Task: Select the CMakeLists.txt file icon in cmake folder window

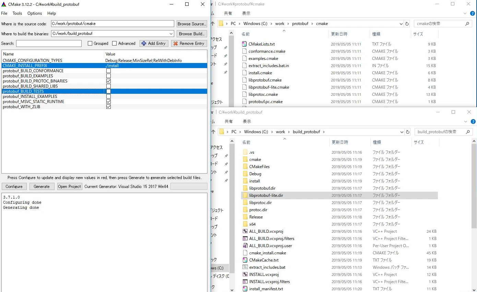Action: point(244,44)
